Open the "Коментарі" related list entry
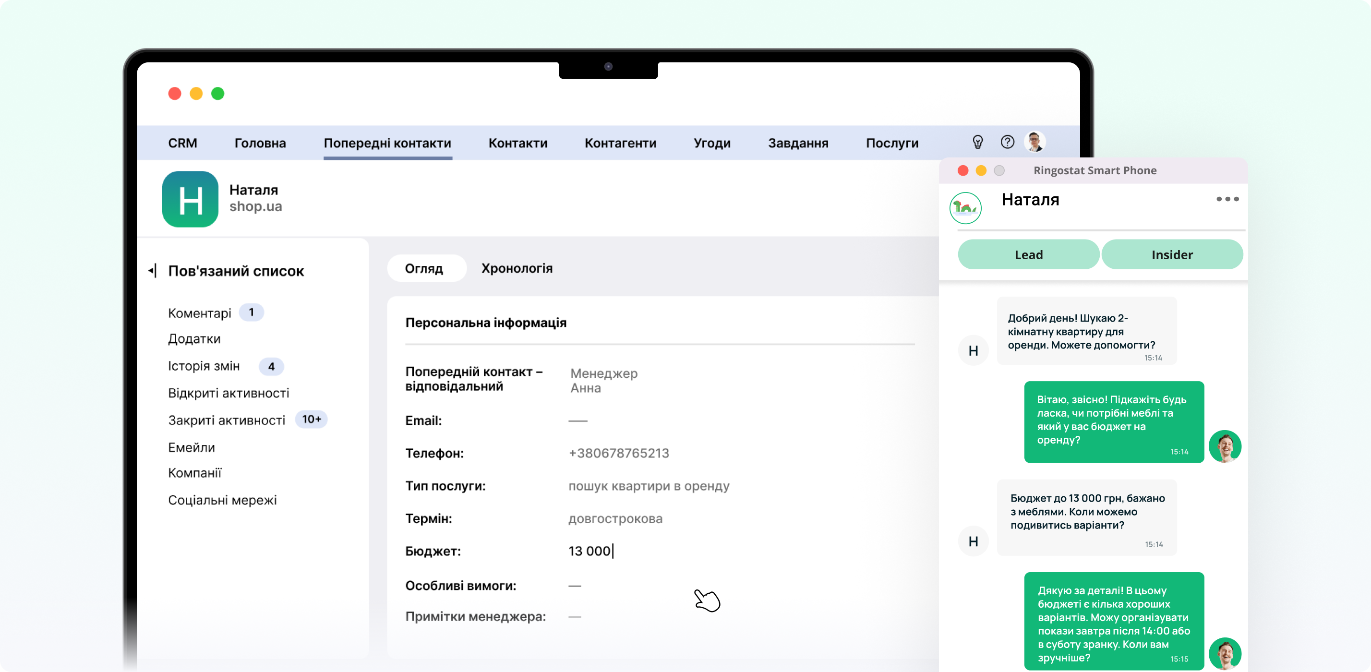The image size is (1371, 672). coord(201,312)
